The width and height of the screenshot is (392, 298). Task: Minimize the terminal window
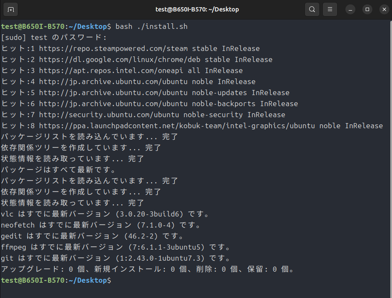tap(350, 9)
